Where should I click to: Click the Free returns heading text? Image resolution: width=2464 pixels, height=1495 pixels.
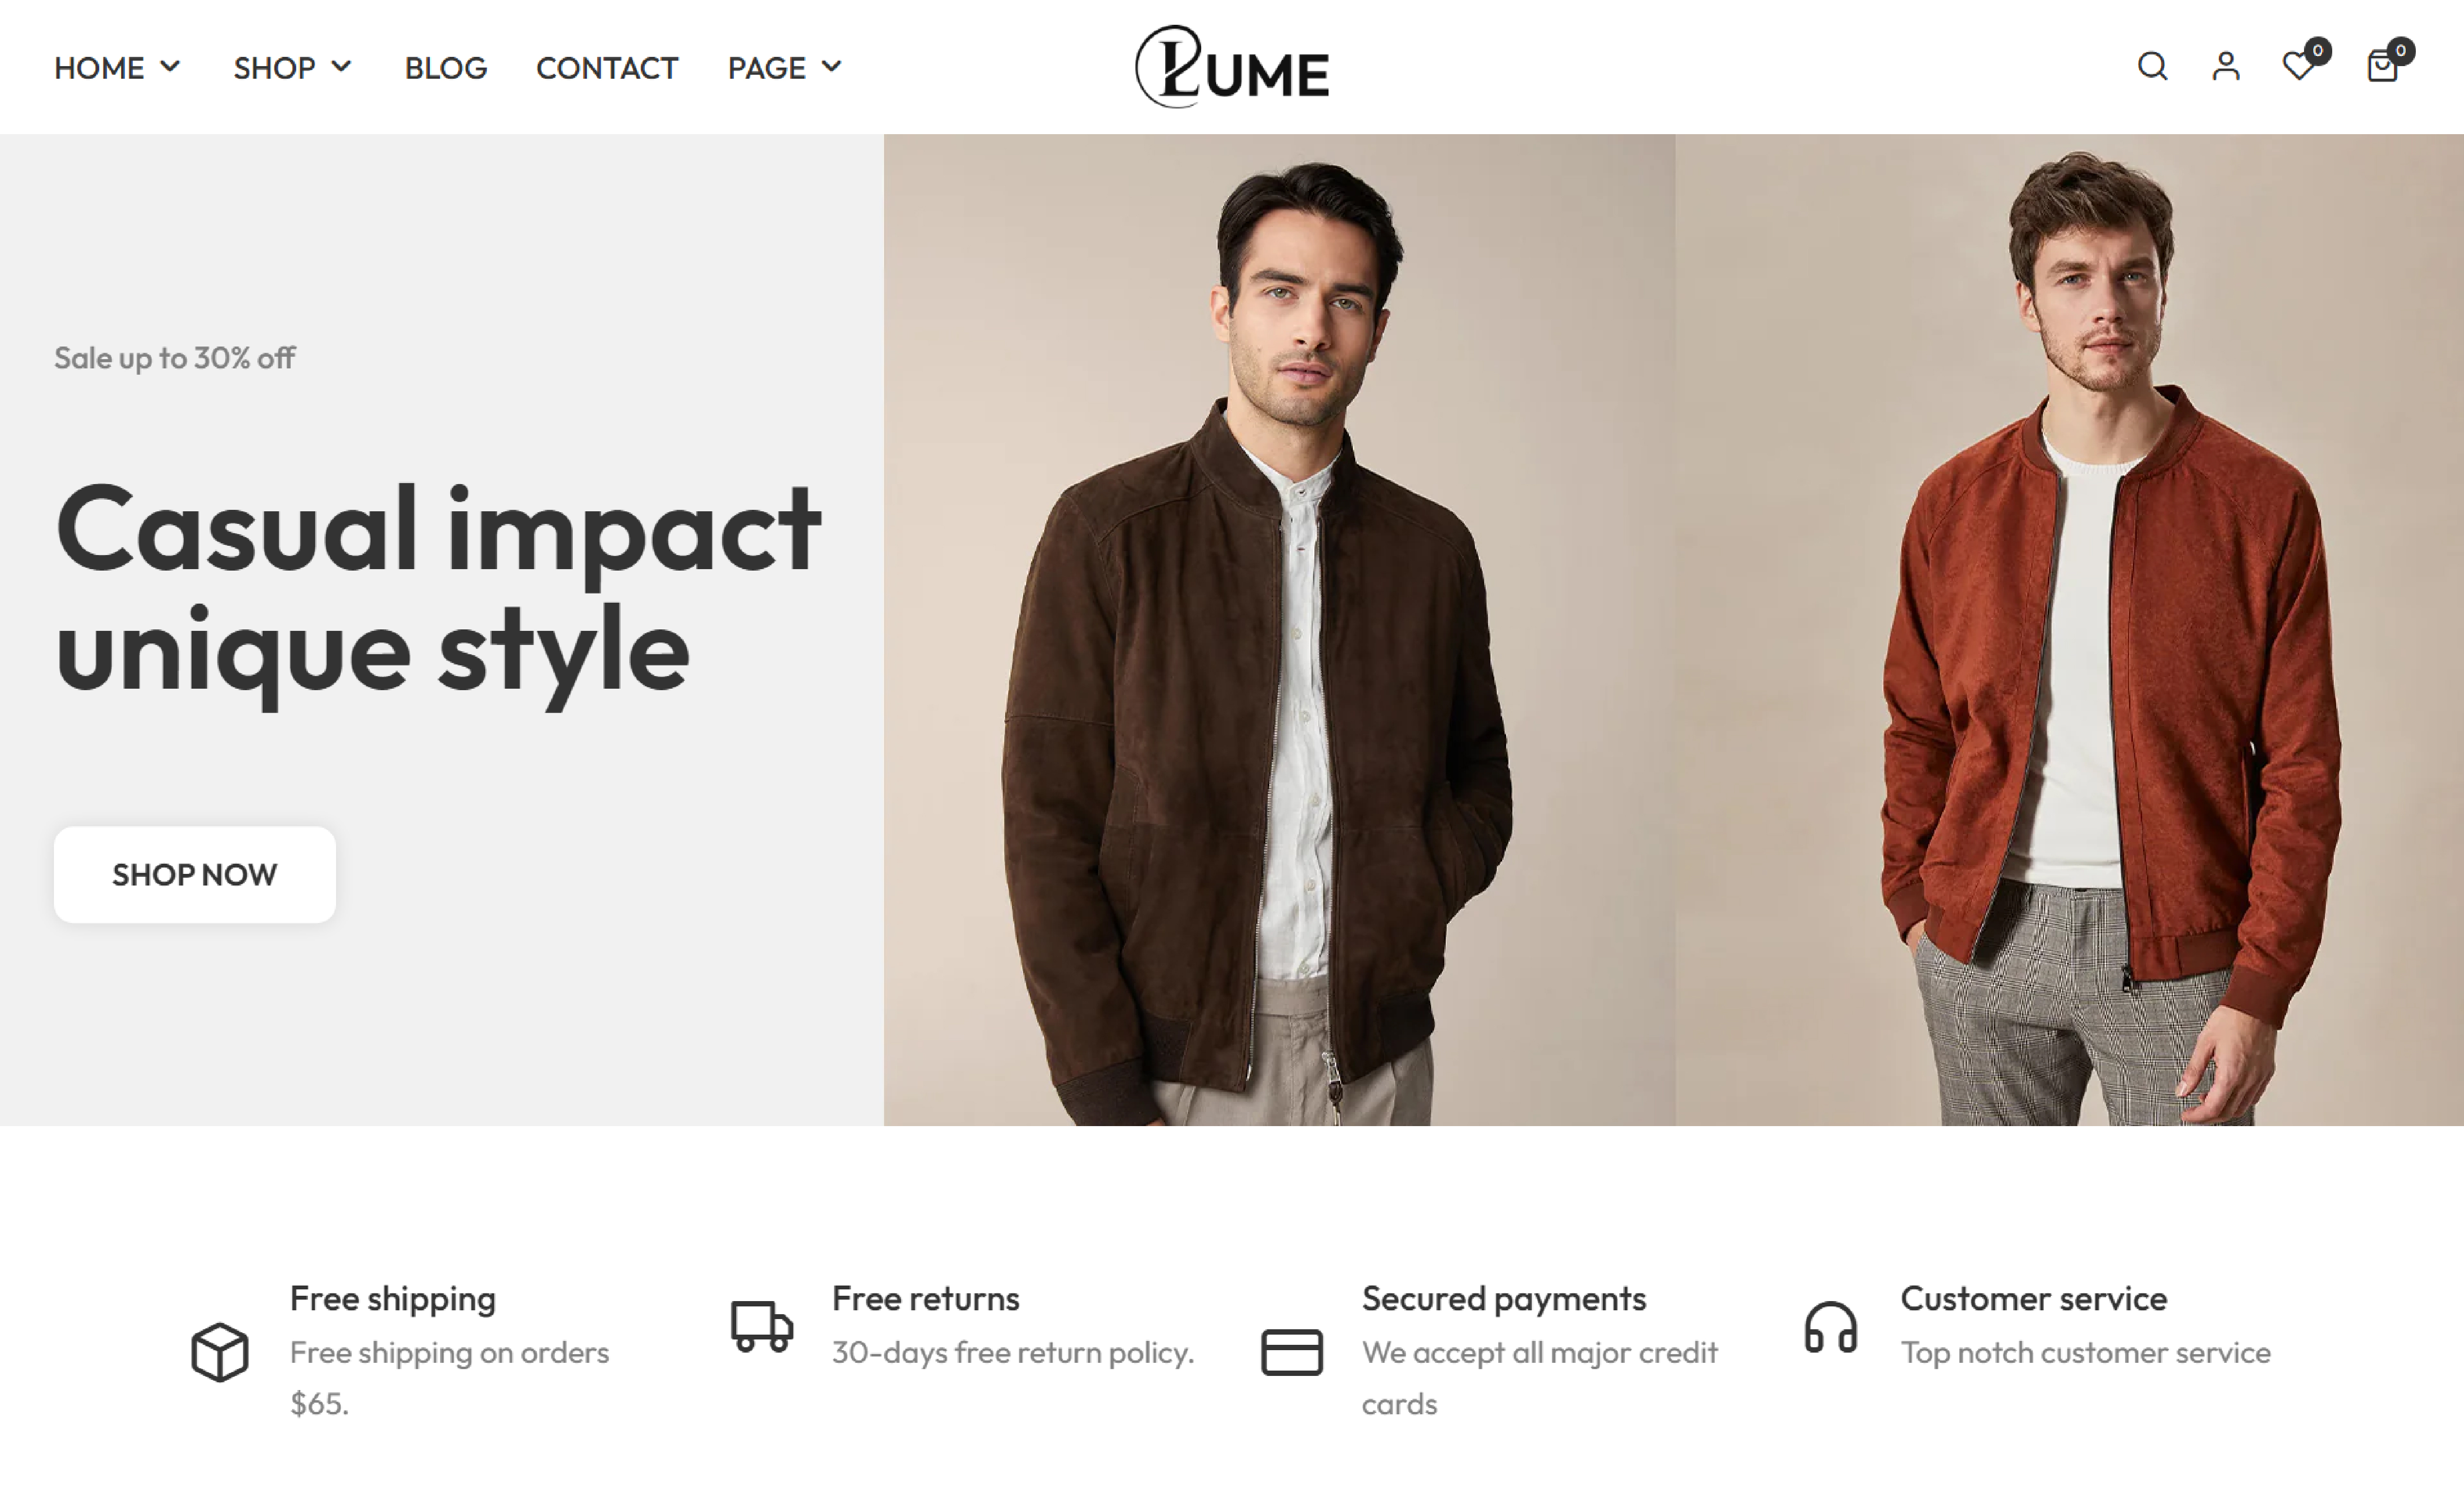(x=925, y=1298)
